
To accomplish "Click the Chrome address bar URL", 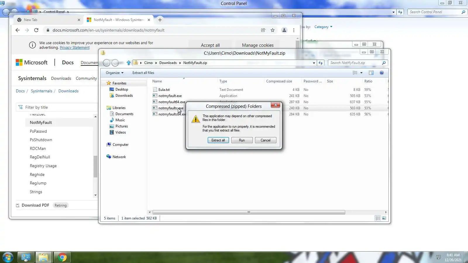I will (x=109, y=30).
